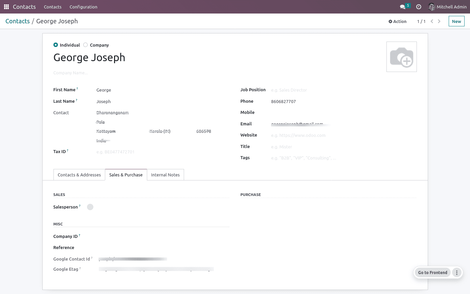
Task: Click the New button
Action: pos(456,21)
